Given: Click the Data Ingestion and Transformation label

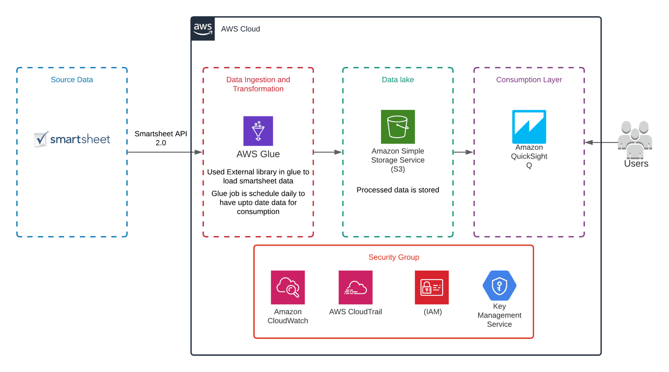Looking at the screenshot, I should pyautogui.click(x=258, y=84).
